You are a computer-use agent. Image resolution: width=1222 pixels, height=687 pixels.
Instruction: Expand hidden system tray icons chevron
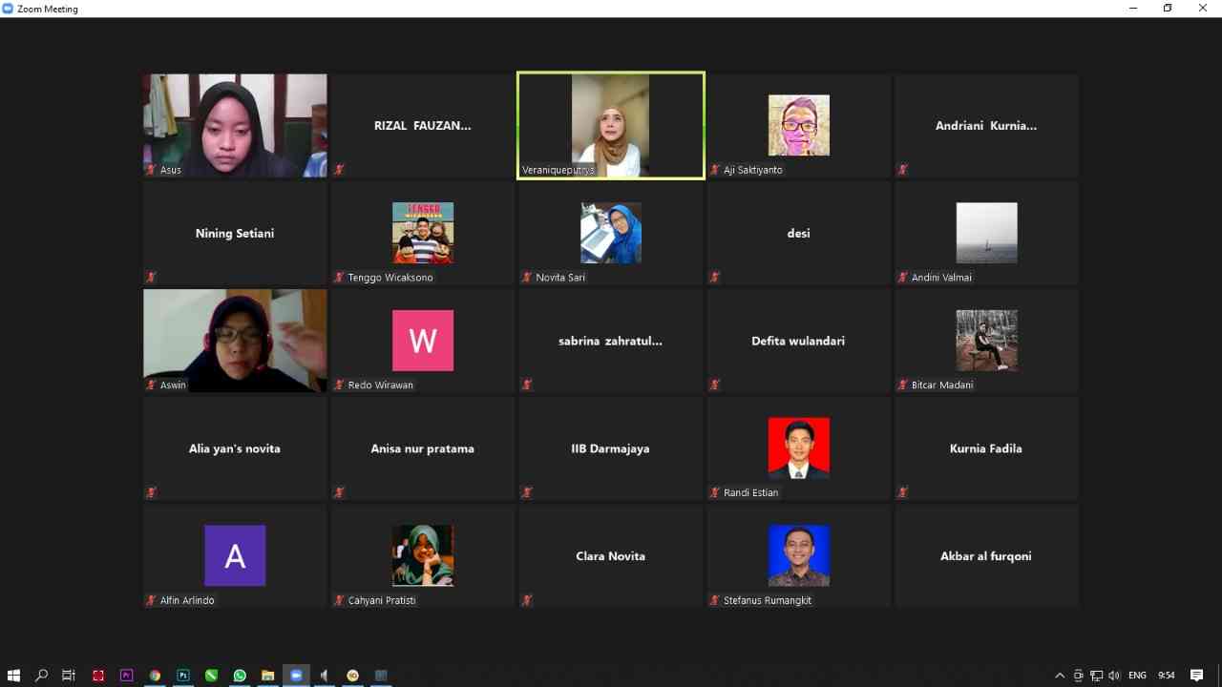pyautogui.click(x=1060, y=676)
